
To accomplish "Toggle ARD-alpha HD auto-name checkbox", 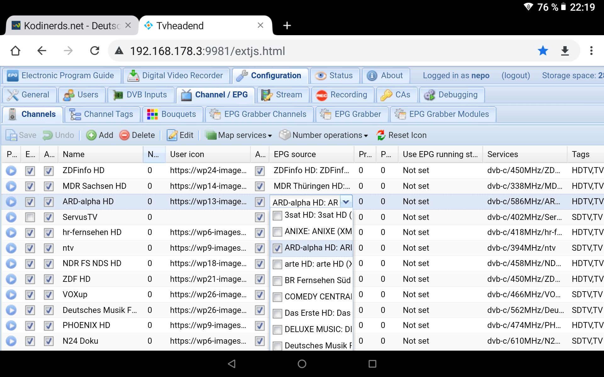I will tap(49, 202).
